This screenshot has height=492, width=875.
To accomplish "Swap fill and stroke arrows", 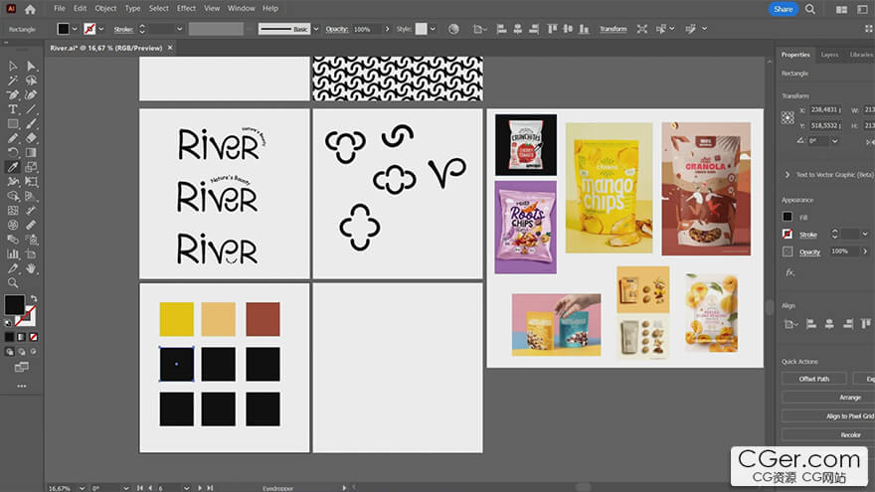I will tap(34, 299).
